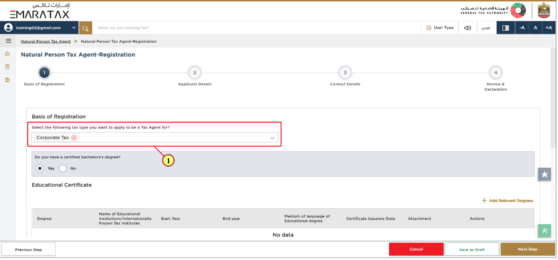Viewport: 558px width, 260px height.
Task: Decrease font size with -A
Action: coord(522,28)
